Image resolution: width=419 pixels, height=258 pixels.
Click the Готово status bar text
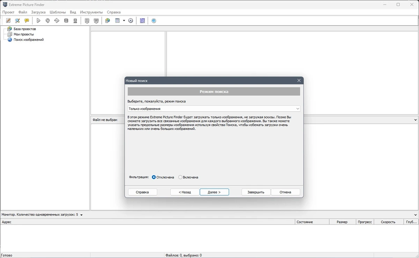pos(7,255)
